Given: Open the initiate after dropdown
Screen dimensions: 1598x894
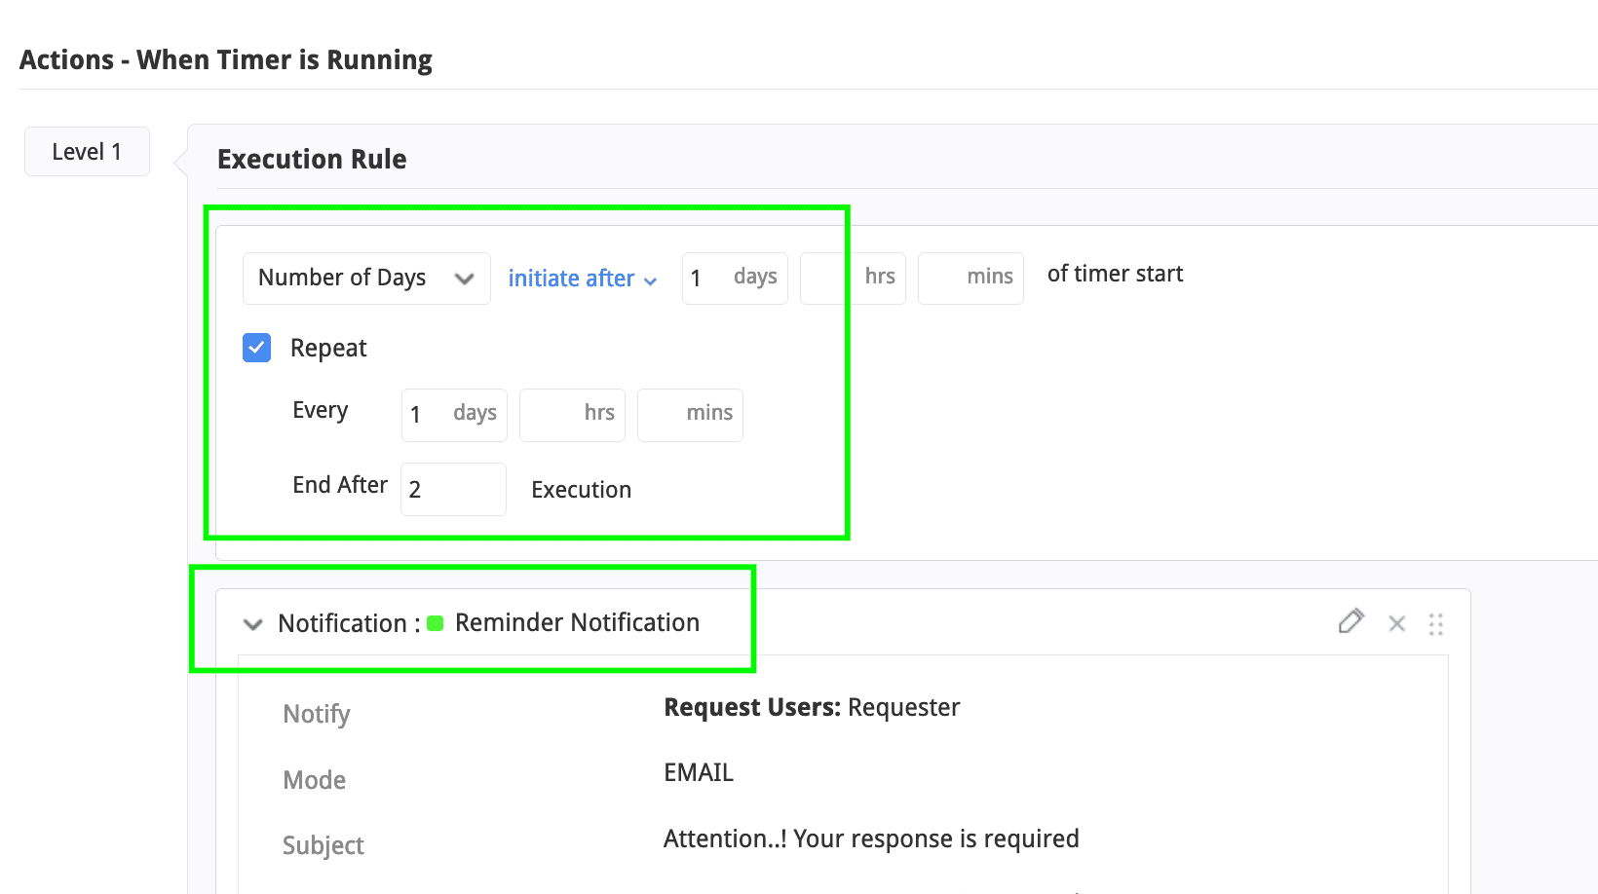Looking at the screenshot, I should point(582,279).
